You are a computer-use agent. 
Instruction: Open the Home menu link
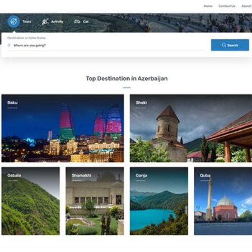coord(208,6)
